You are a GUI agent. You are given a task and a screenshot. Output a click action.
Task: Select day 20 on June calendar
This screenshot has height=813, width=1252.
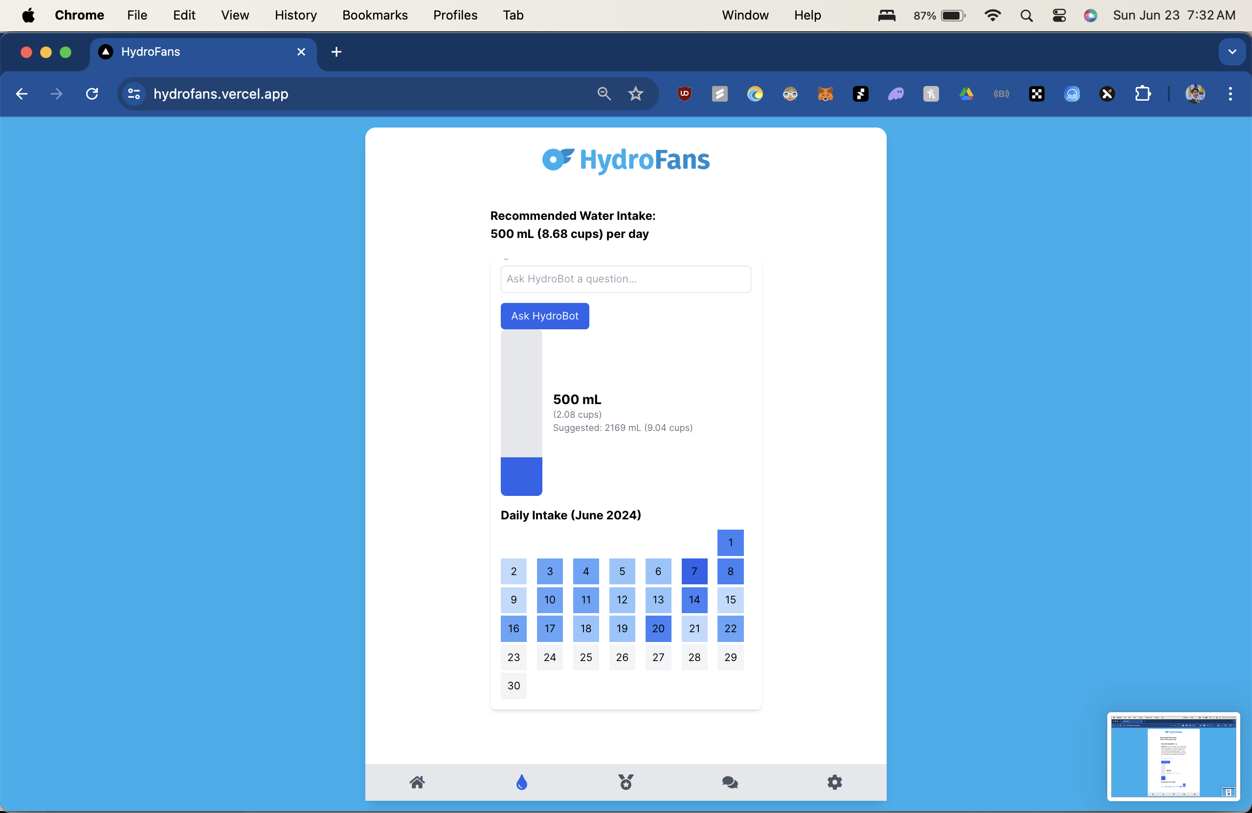658,629
